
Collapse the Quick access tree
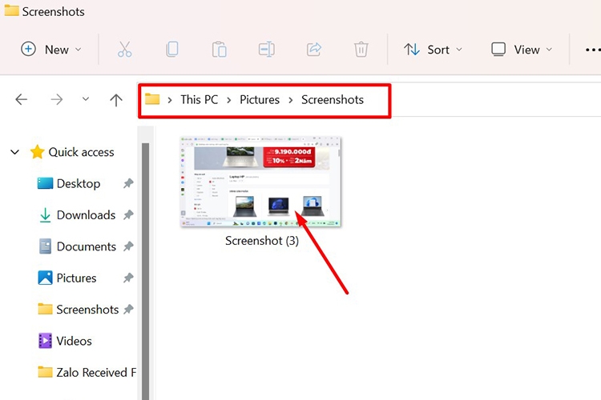15,152
